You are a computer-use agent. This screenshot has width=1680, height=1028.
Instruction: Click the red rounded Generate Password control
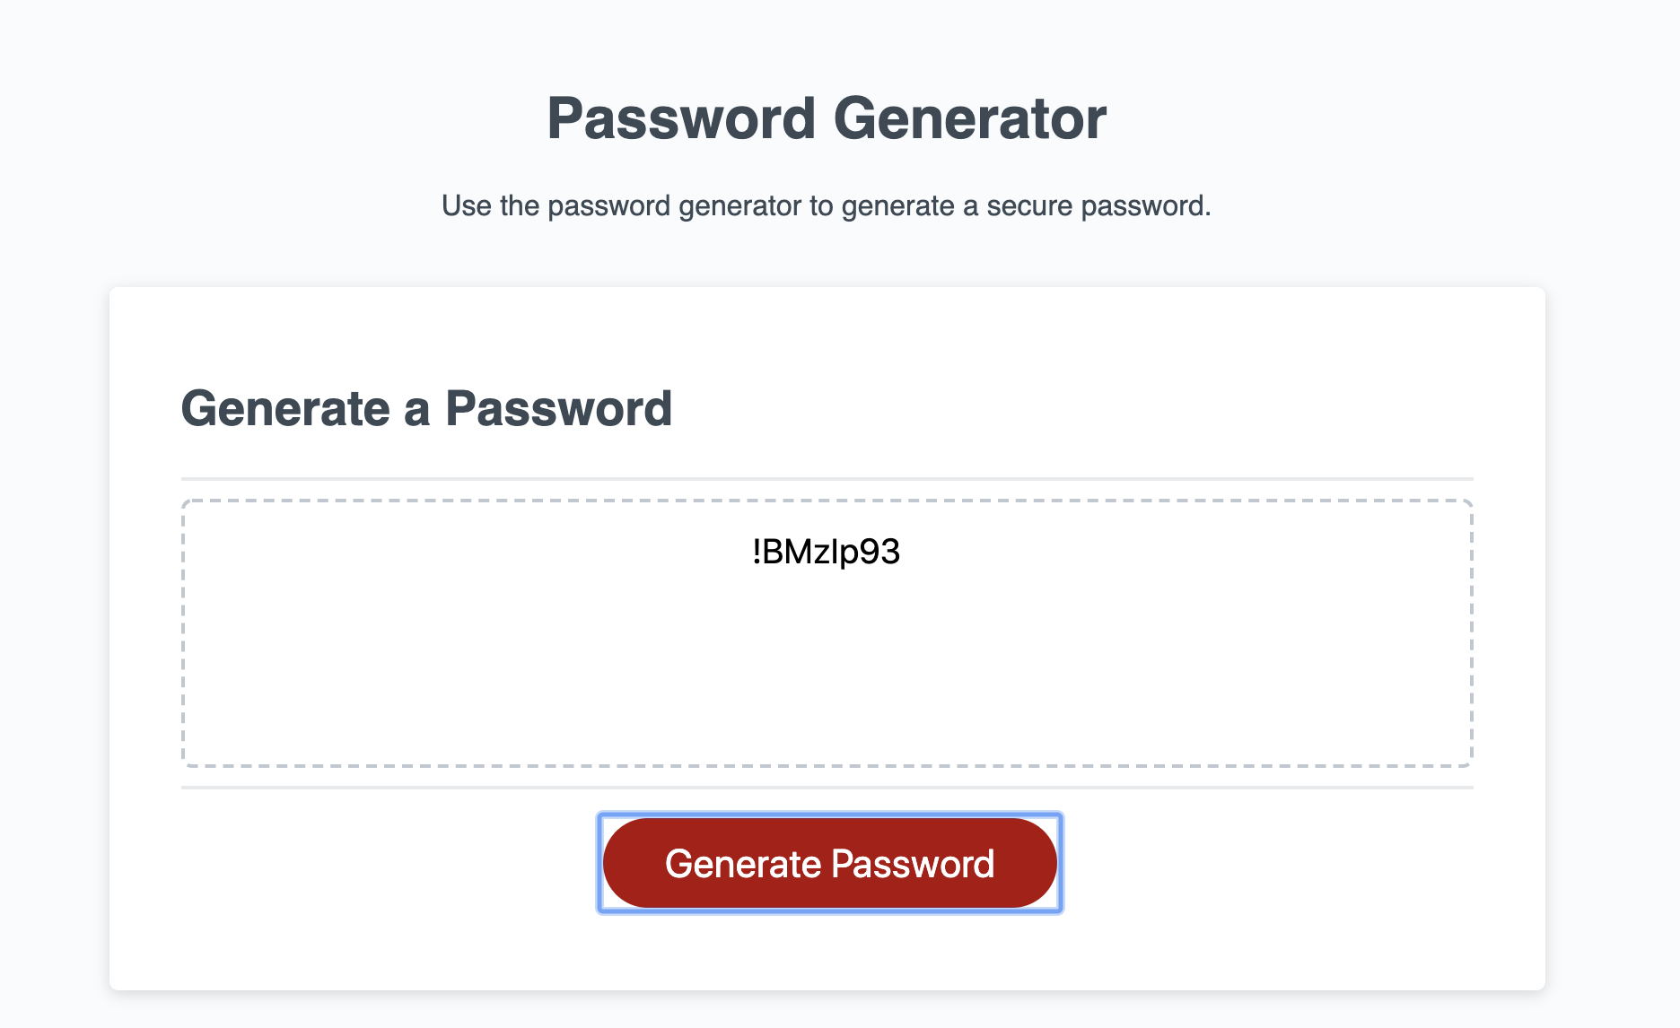click(x=827, y=862)
